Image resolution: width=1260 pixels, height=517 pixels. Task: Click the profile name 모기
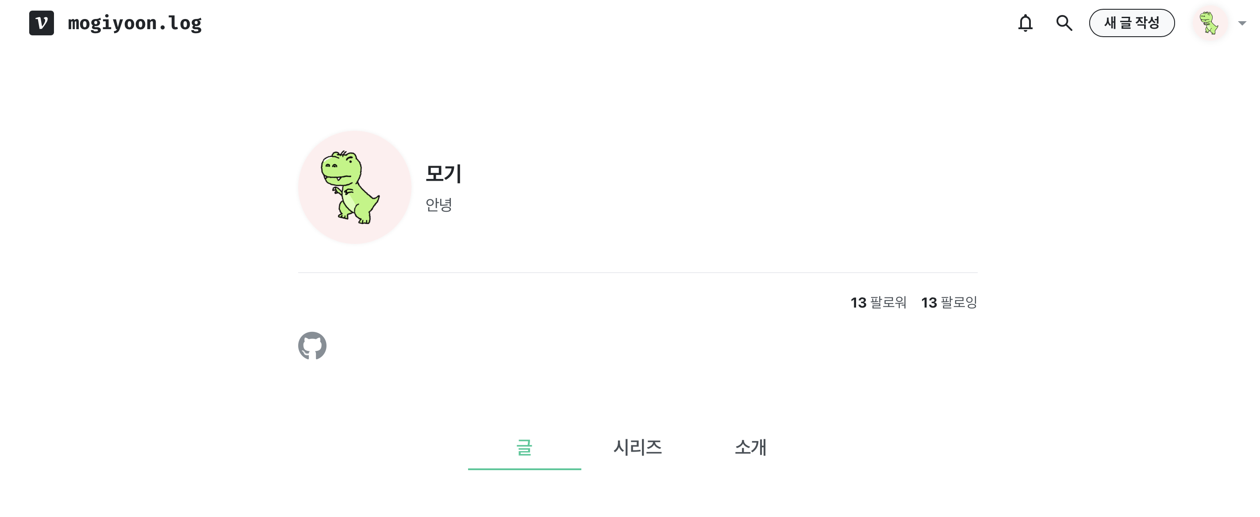click(x=443, y=174)
